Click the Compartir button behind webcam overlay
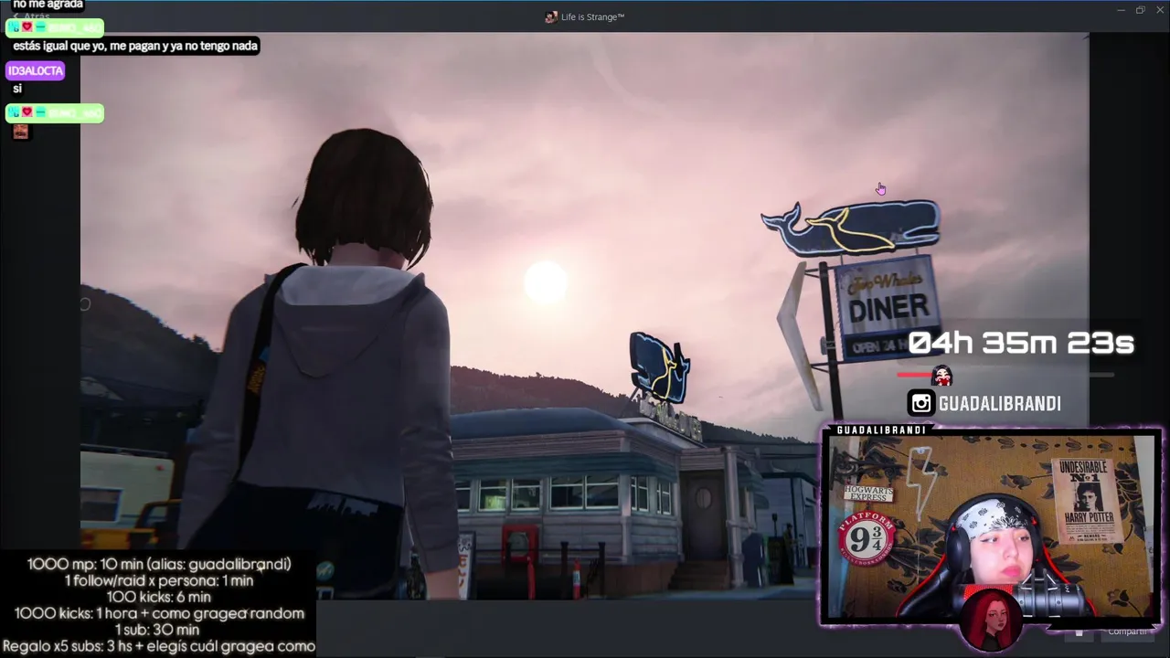 [x=1127, y=631]
